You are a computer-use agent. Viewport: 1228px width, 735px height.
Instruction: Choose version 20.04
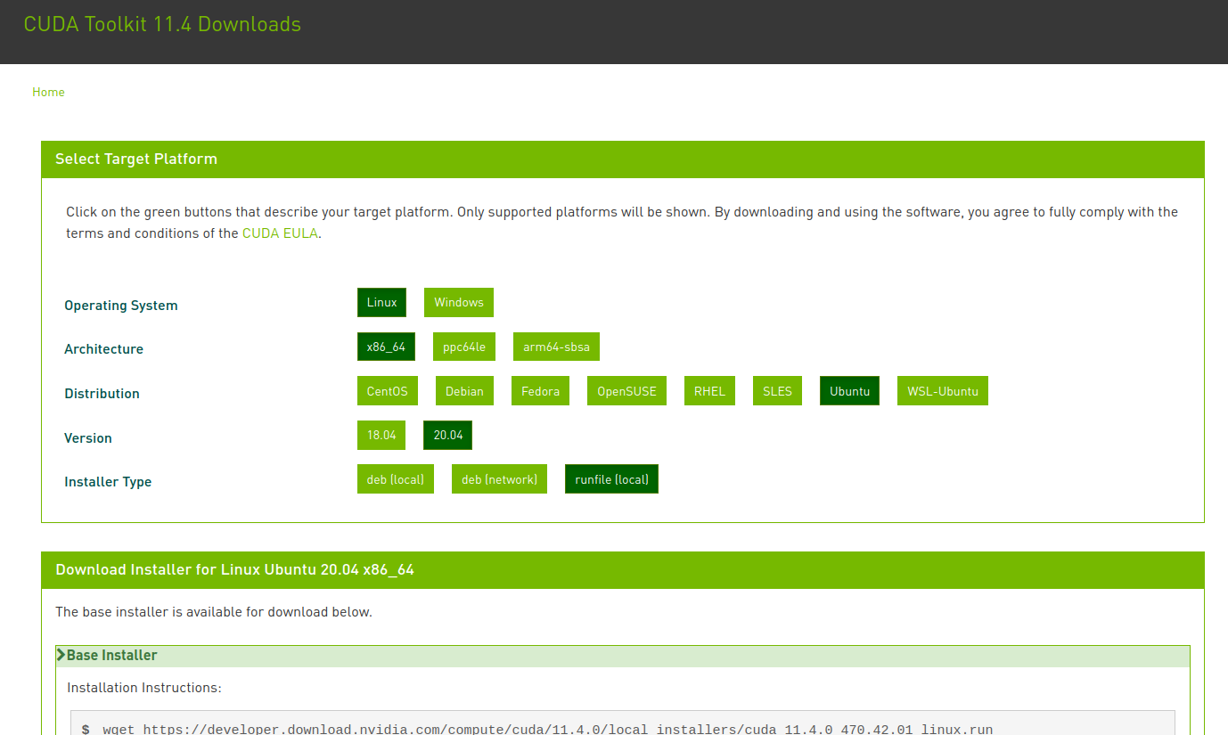tap(448, 435)
